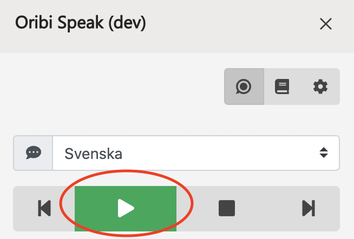Open the dictionary book tab
The width and height of the screenshot is (354, 239).
[x=282, y=87]
